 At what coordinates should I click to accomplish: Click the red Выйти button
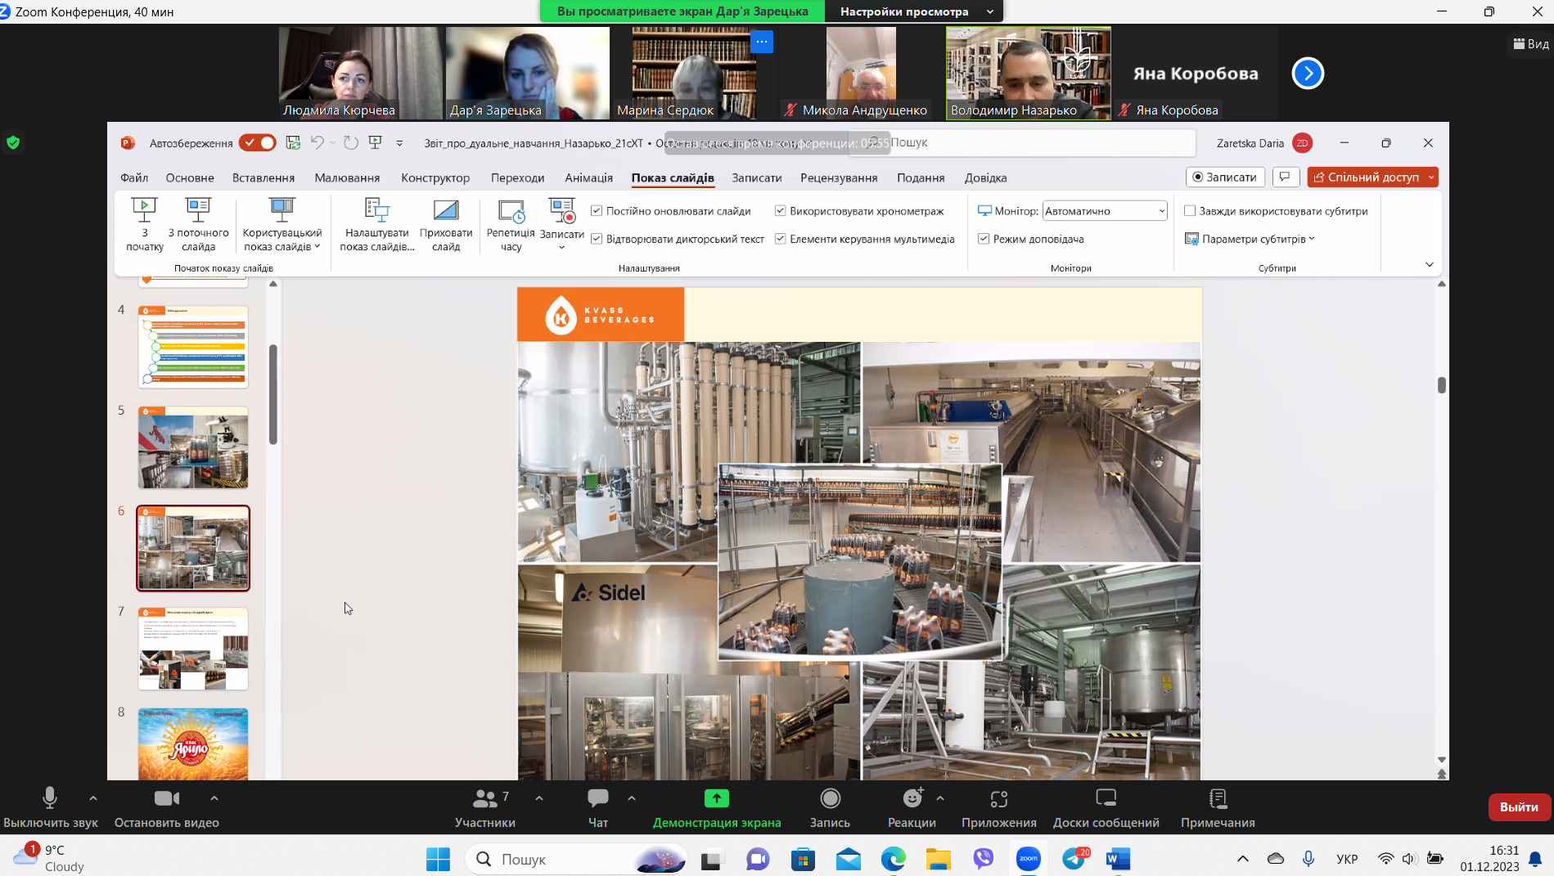pyautogui.click(x=1519, y=806)
